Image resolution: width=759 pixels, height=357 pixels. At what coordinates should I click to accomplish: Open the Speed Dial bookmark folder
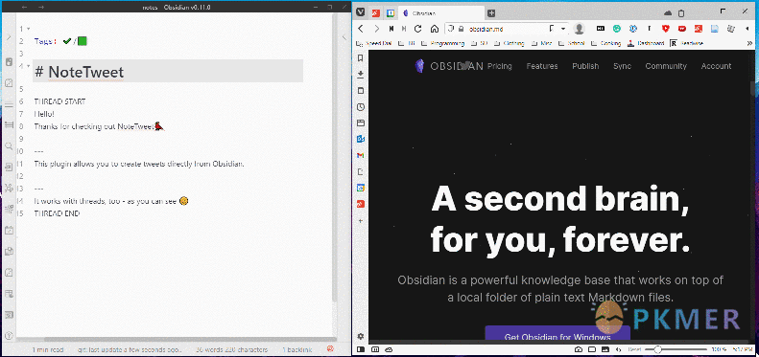click(x=373, y=43)
